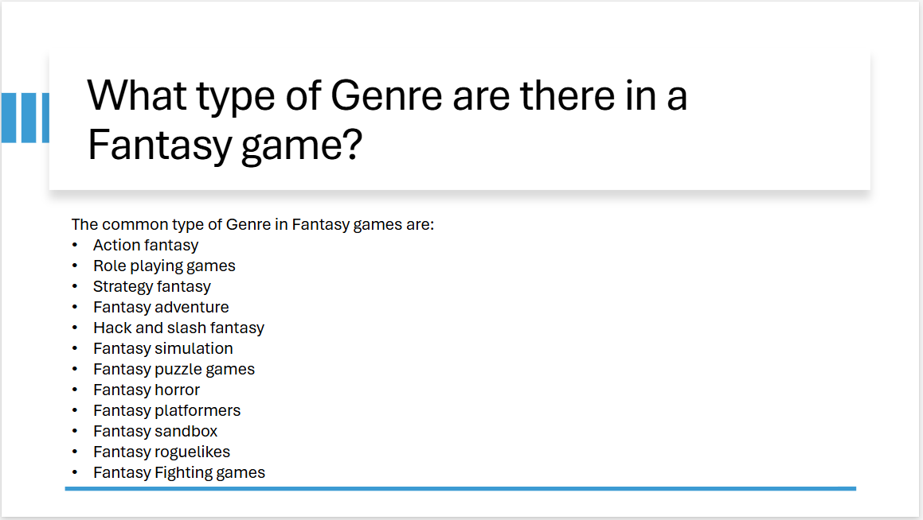The width and height of the screenshot is (923, 520).
Task: Click the "common type of Genre" intro sentence
Action: [252, 225]
